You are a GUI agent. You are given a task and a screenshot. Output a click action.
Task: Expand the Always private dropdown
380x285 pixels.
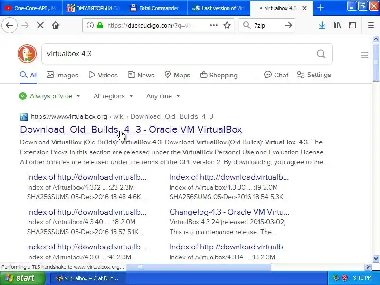click(50, 96)
